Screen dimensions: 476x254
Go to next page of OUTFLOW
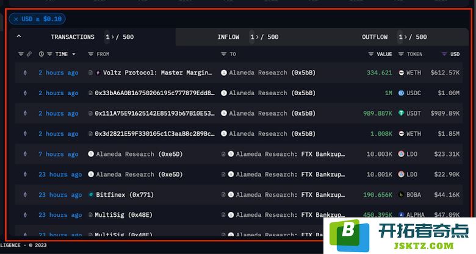tap(406, 37)
